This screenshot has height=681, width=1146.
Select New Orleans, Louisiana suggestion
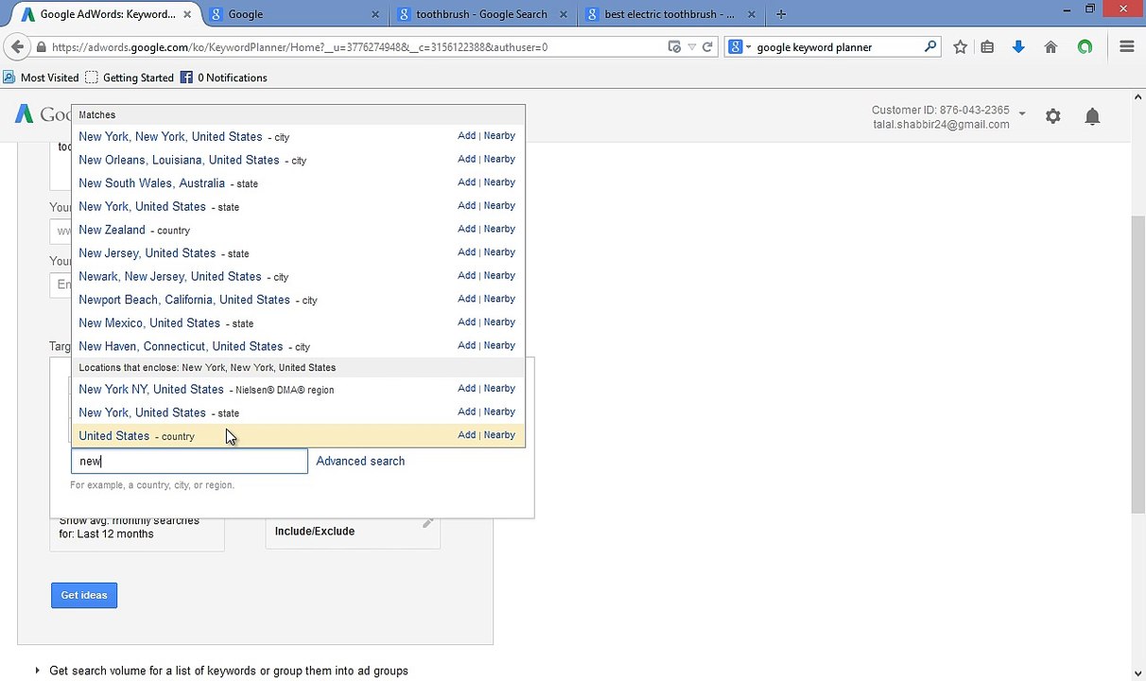[179, 160]
